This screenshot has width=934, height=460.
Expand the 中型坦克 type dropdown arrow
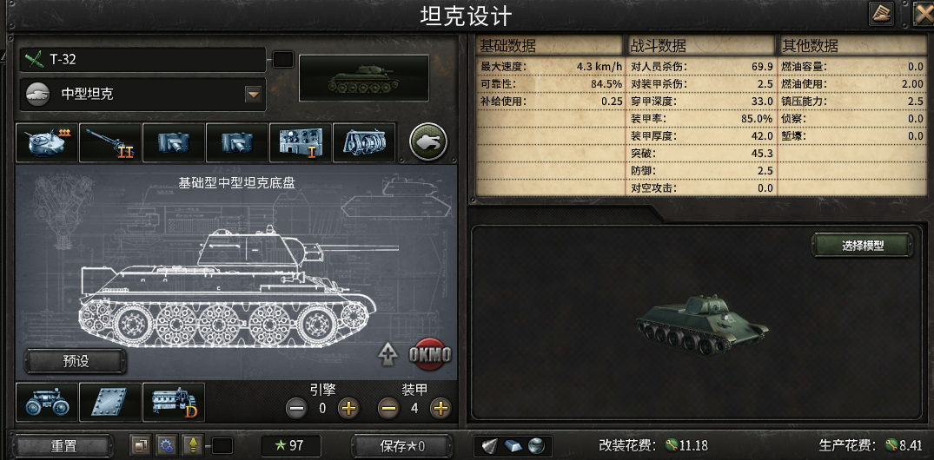point(254,94)
